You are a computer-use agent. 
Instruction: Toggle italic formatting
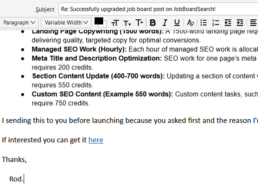click(165, 23)
